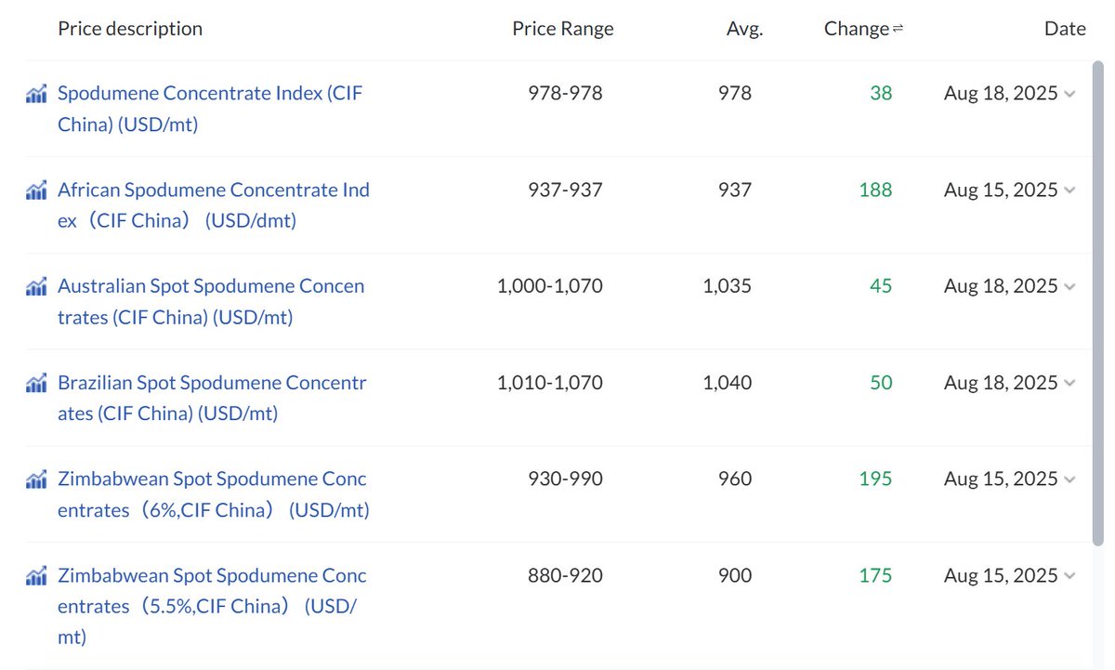Viewport: 1115px width, 670px height.
Task: Open Australian Spot Spodumene Concentrates link
Action: point(211,302)
